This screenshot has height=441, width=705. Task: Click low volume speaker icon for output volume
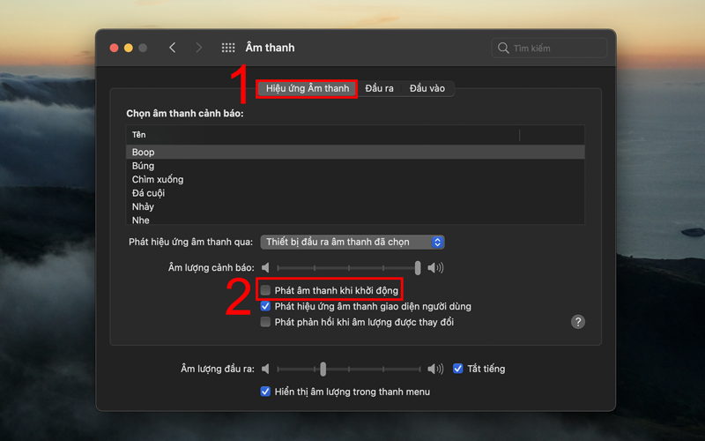tap(265, 369)
